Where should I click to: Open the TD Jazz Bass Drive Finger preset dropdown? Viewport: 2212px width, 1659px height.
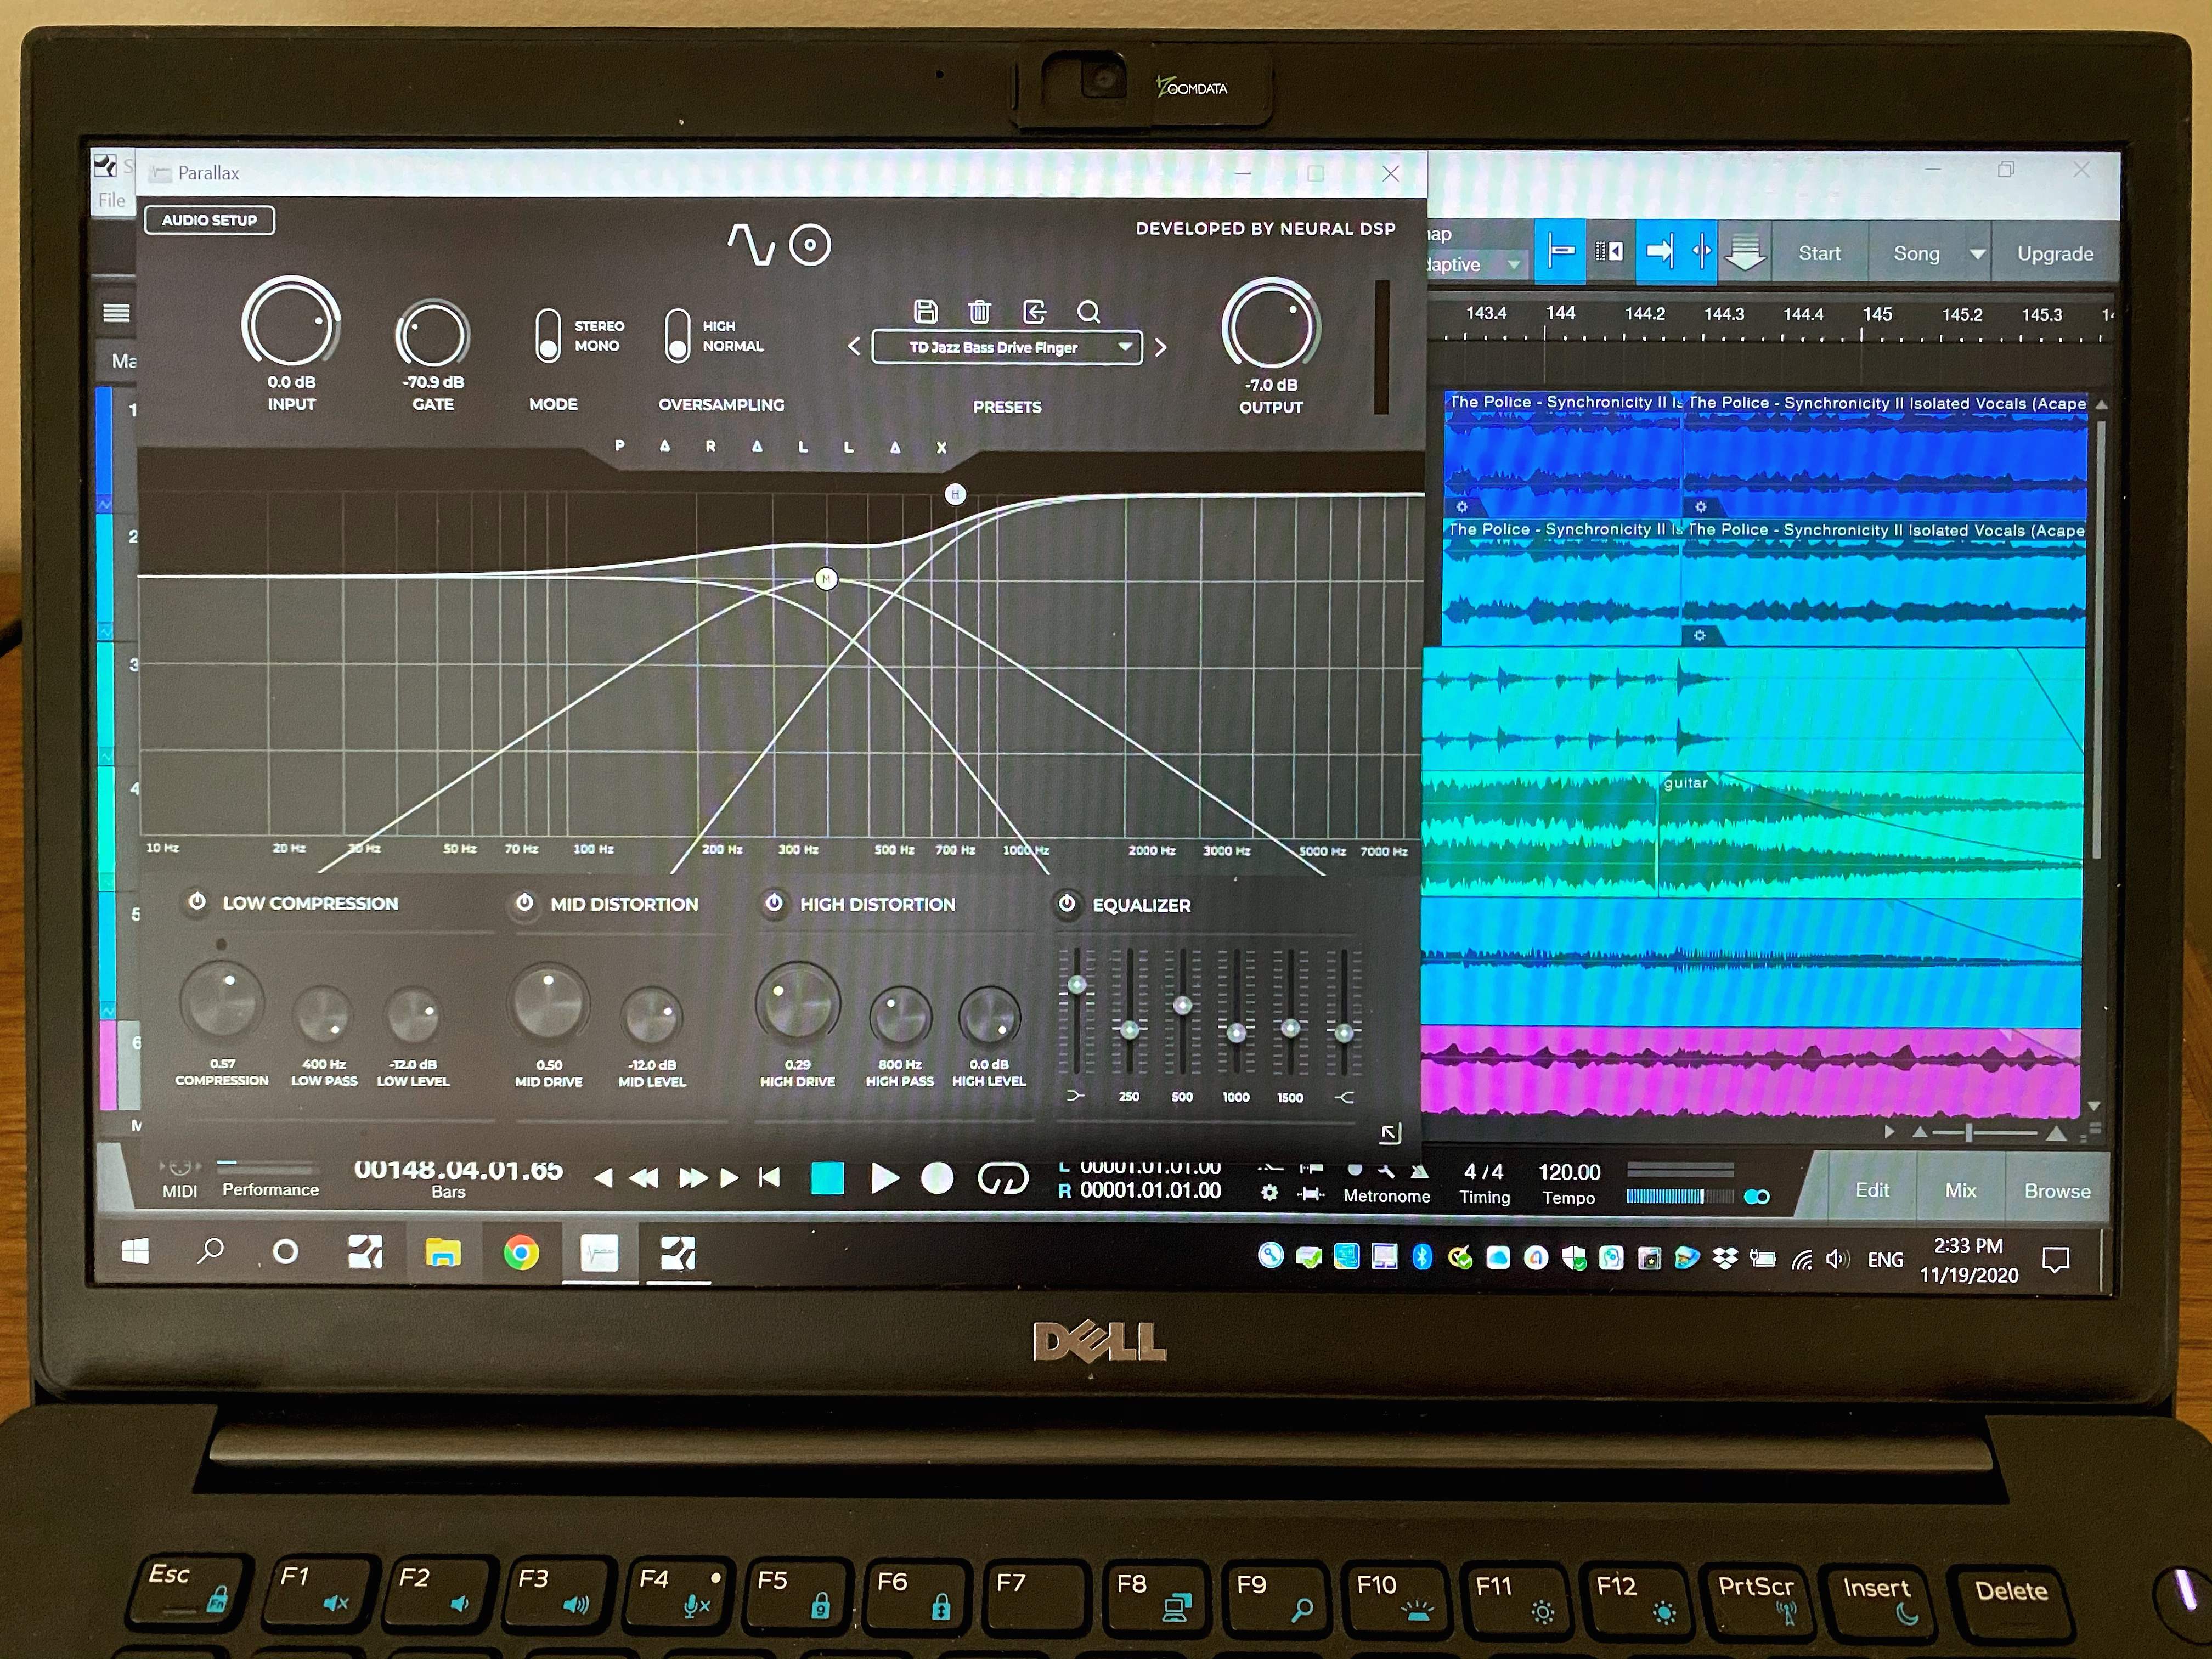point(1006,347)
